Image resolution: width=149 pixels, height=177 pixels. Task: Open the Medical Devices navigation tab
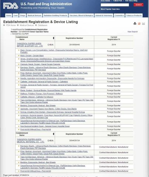(x=34, y=15)
